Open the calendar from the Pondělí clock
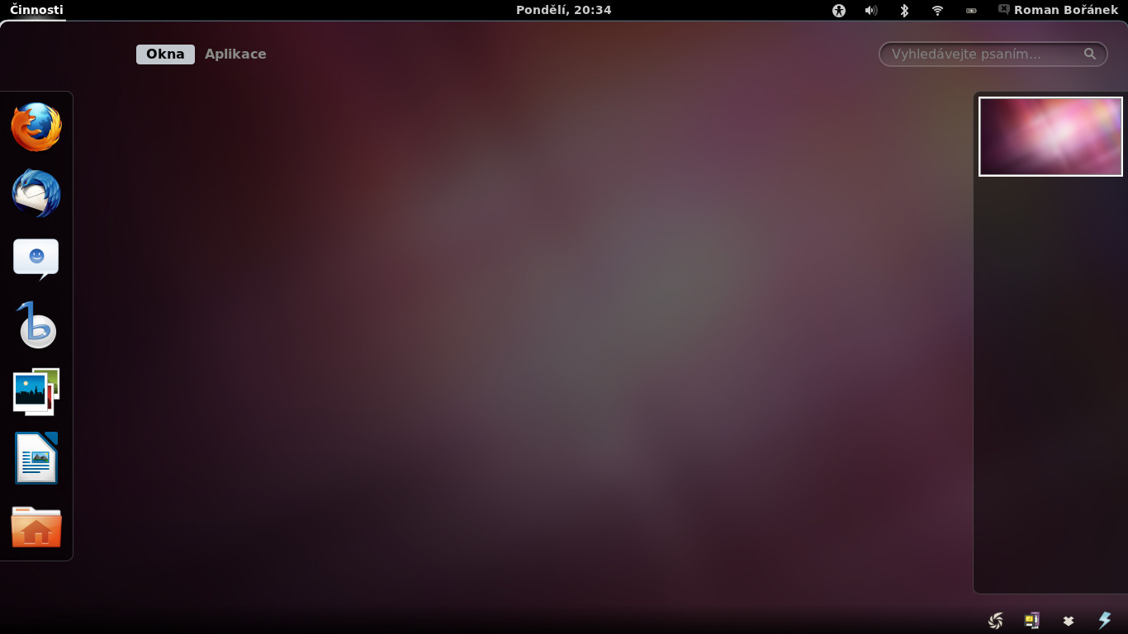This screenshot has width=1128, height=634. (x=563, y=10)
